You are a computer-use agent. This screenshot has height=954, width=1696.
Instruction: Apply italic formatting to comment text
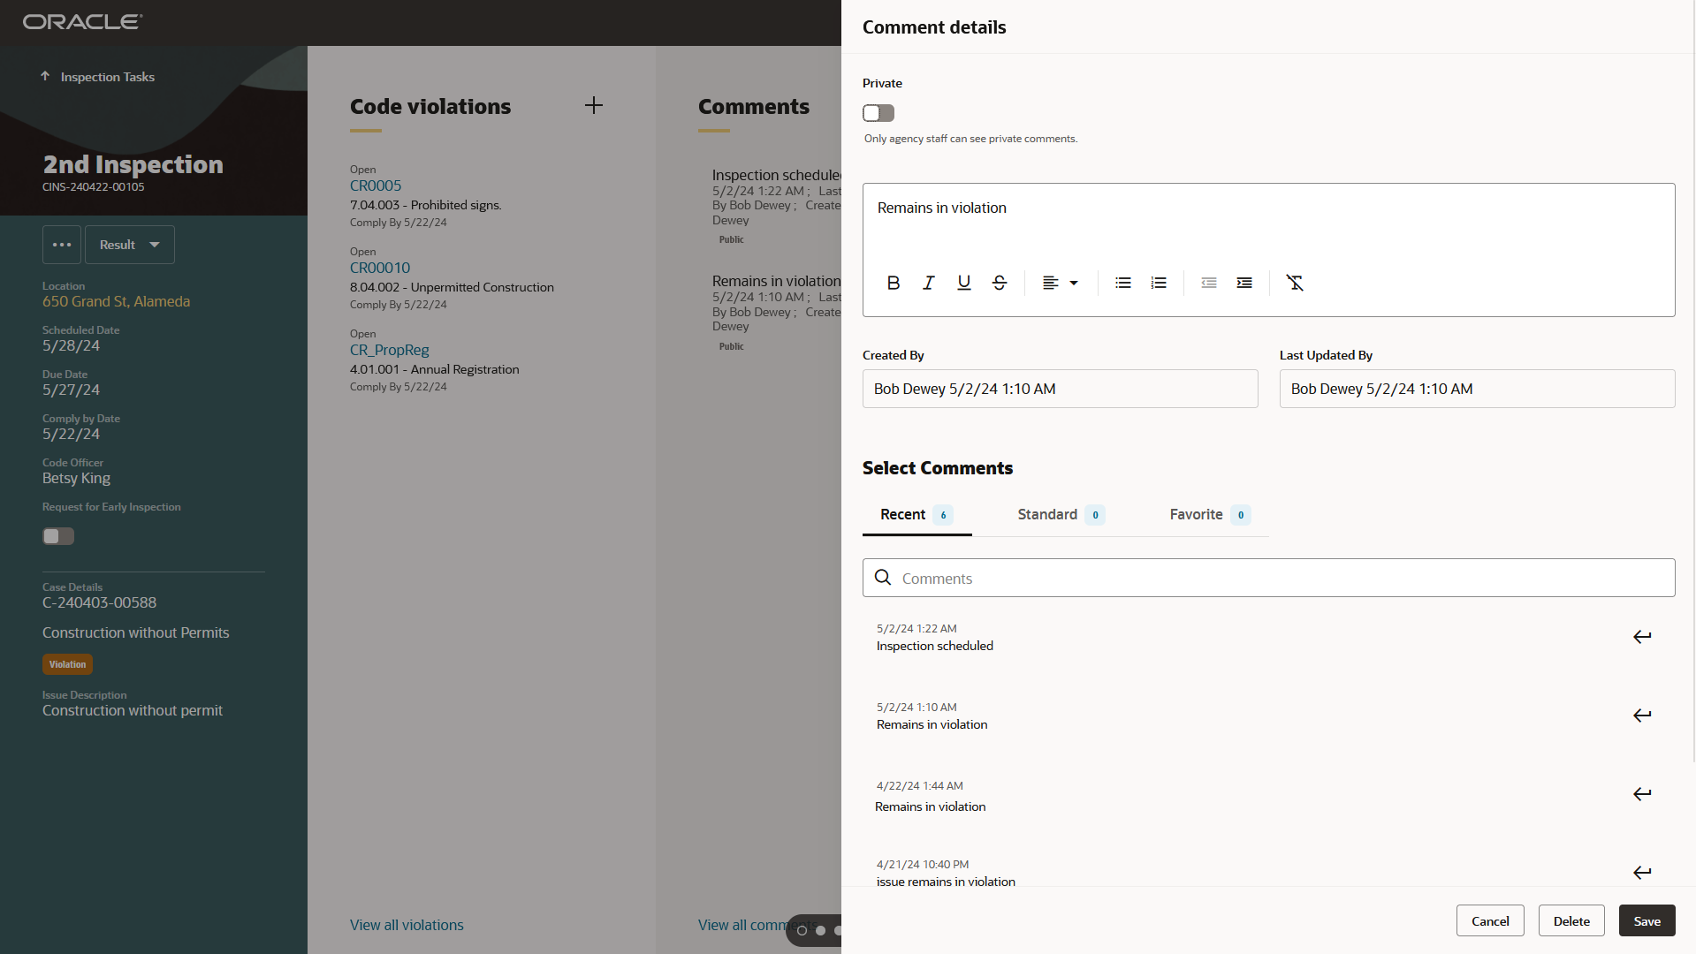pyautogui.click(x=928, y=283)
